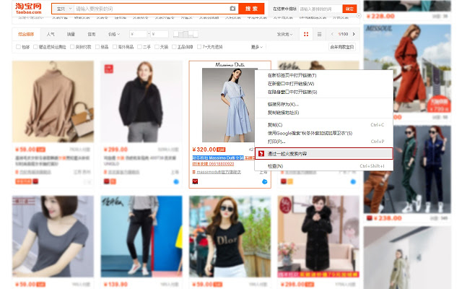Tick the 货到付款 cash on delivery checkbox
462x289 pixels.
pos(72,47)
